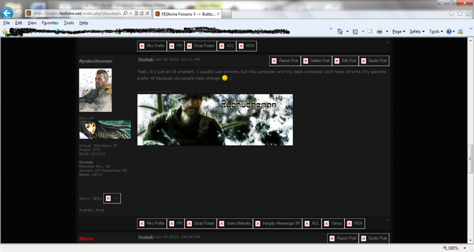474x252 pixels.
Task: Toggle Compatibility View icon in address bar
Action: 136,13
